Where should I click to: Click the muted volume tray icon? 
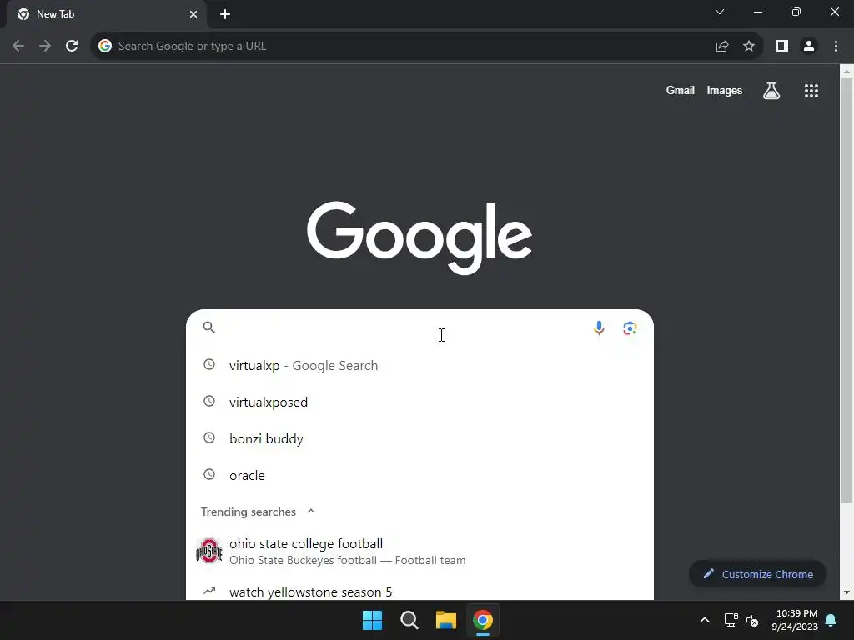752,620
